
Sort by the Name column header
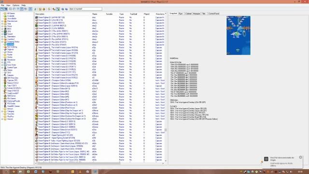[98, 14]
